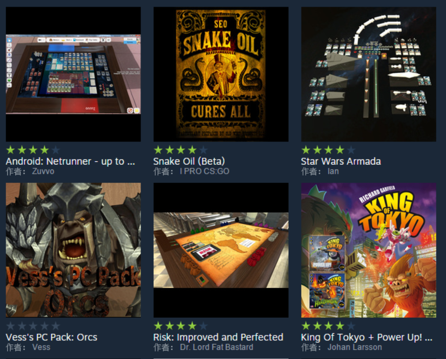Open the Snake Oil poster thumbnail
This screenshot has width=446, height=359.
pos(221,74)
